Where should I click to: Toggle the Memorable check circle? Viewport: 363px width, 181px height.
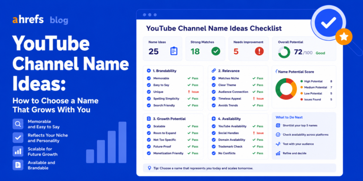tap(148, 78)
